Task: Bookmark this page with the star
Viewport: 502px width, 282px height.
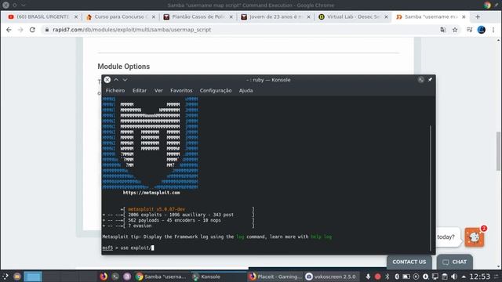Action: coord(455,30)
